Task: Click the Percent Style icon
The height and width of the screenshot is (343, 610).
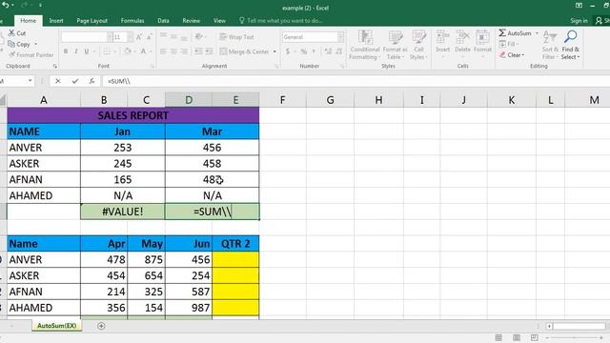Action: 304,51
